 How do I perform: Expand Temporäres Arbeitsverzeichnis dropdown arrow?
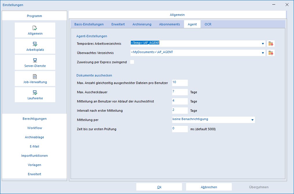[x=263, y=44]
